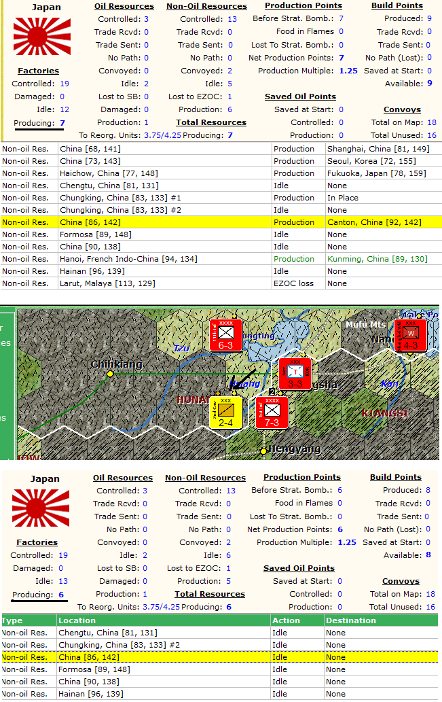The image size is (442, 702).
Task: Select the red 6-3 infantry army counter
Action: 226,335
